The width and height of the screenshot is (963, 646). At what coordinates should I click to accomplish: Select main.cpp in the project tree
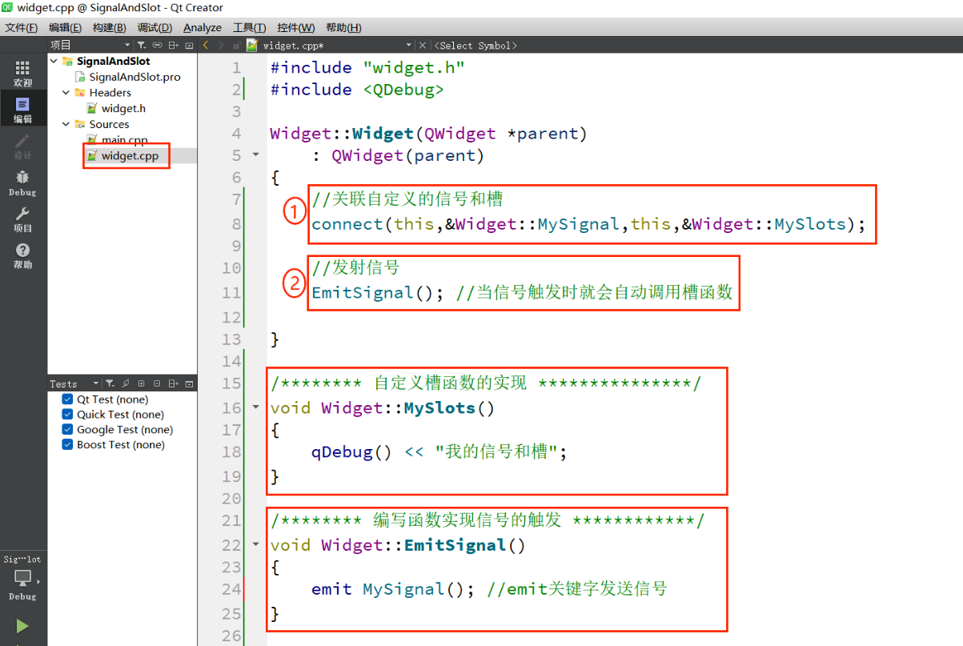(x=124, y=140)
